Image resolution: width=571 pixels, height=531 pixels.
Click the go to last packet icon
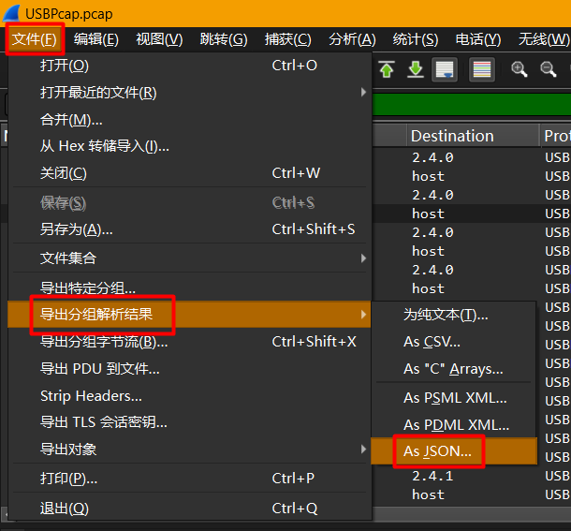coord(415,69)
